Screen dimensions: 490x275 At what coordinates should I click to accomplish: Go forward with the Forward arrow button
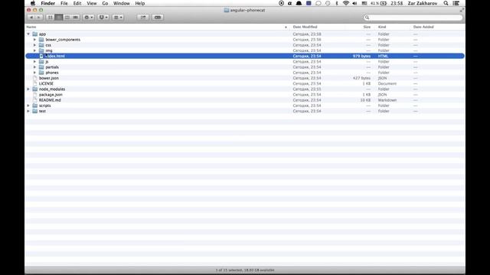[38, 17]
